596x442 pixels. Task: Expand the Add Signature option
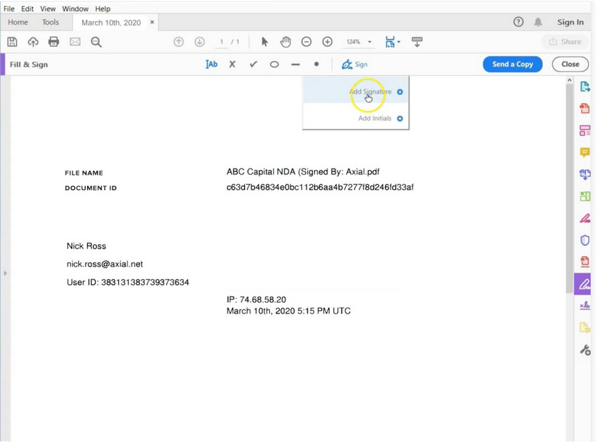pyautogui.click(x=400, y=92)
